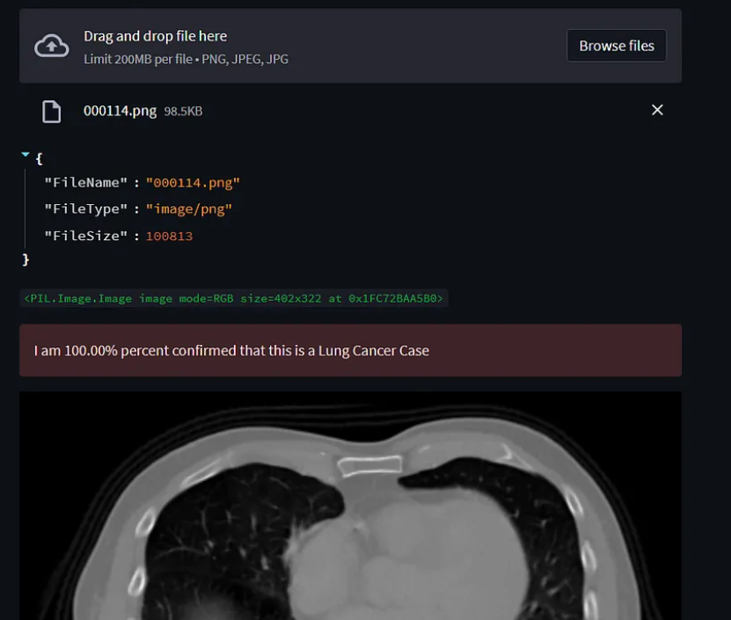Viewport: 731px width, 620px height.
Task: Click the Browse files button
Action: [617, 45]
